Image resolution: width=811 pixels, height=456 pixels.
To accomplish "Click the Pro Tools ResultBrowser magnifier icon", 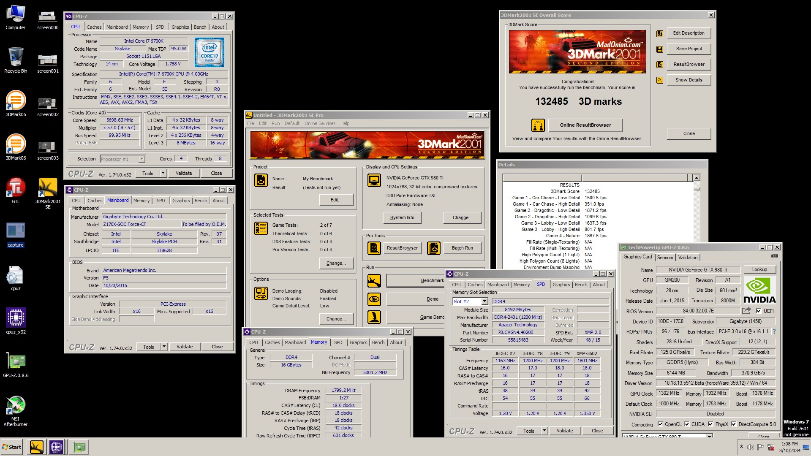I will tap(374, 248).
